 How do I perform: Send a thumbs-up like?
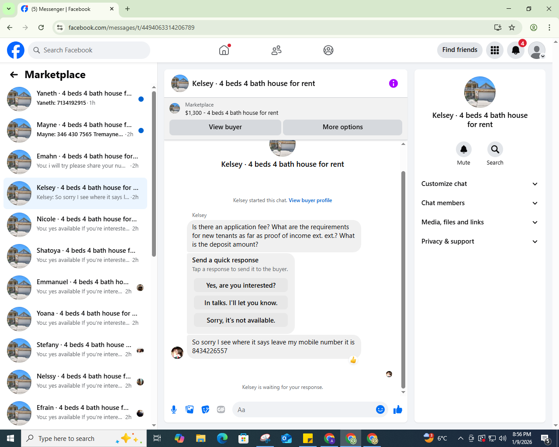point(398,409)
